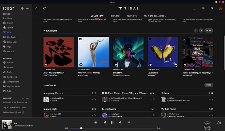Open Live Radio in the sidebar
The height and width of the screenshot is (131, 225).
[12, 37]
